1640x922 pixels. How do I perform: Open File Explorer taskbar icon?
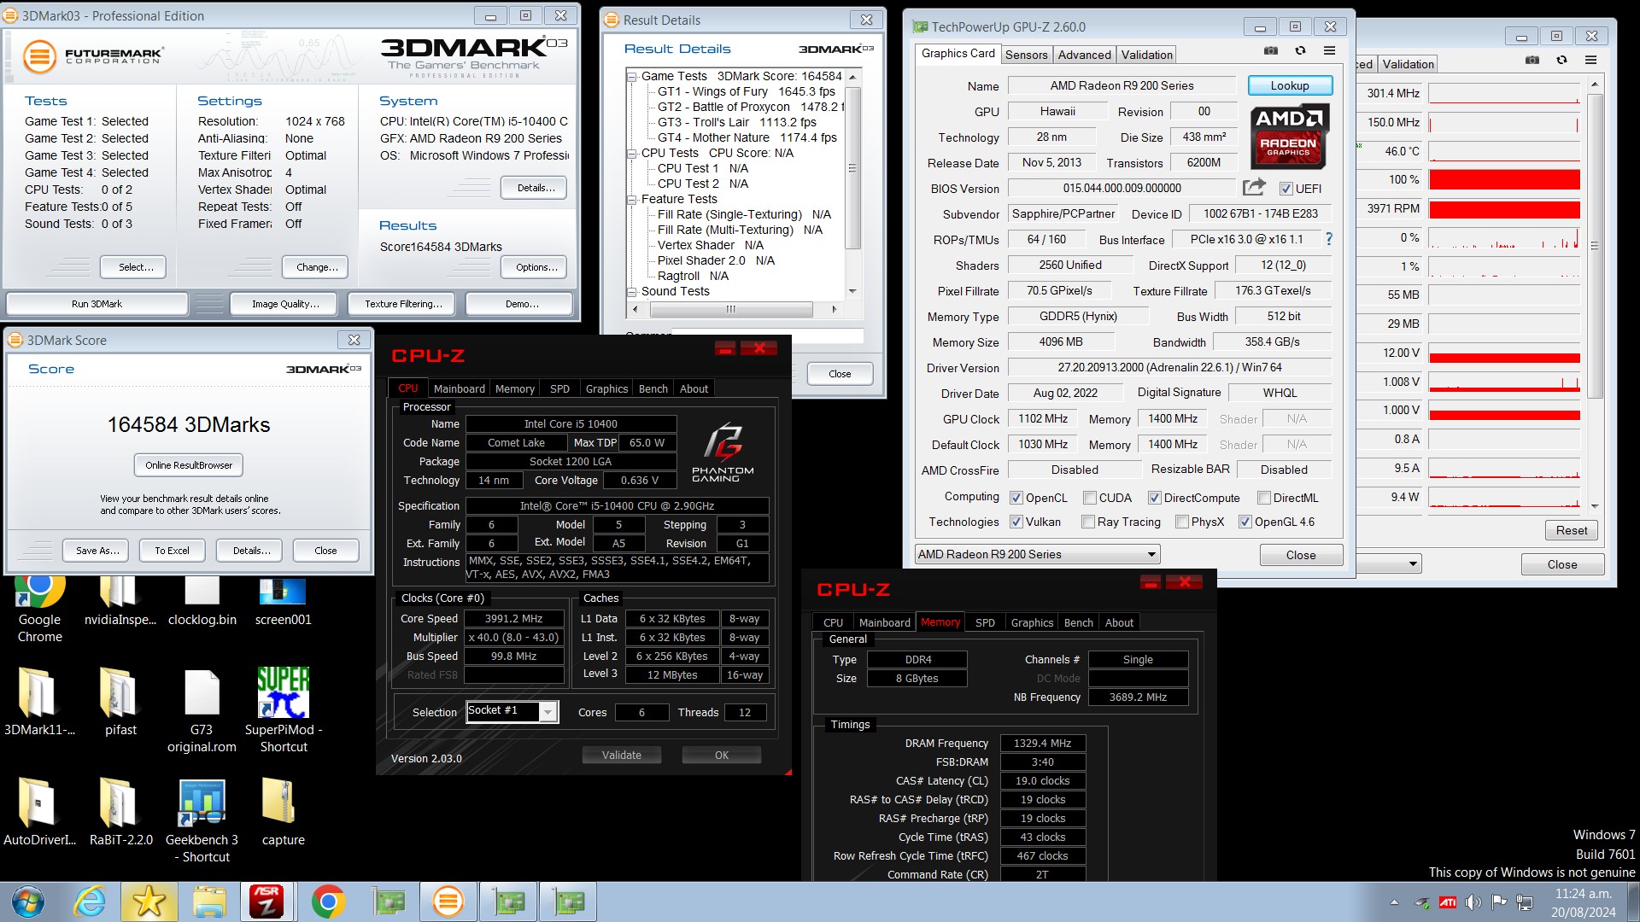[x=208, y=902]
